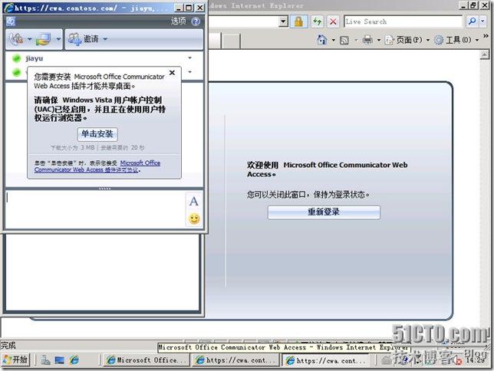
Task: Open the font formatting A icon
Action: 194,202
